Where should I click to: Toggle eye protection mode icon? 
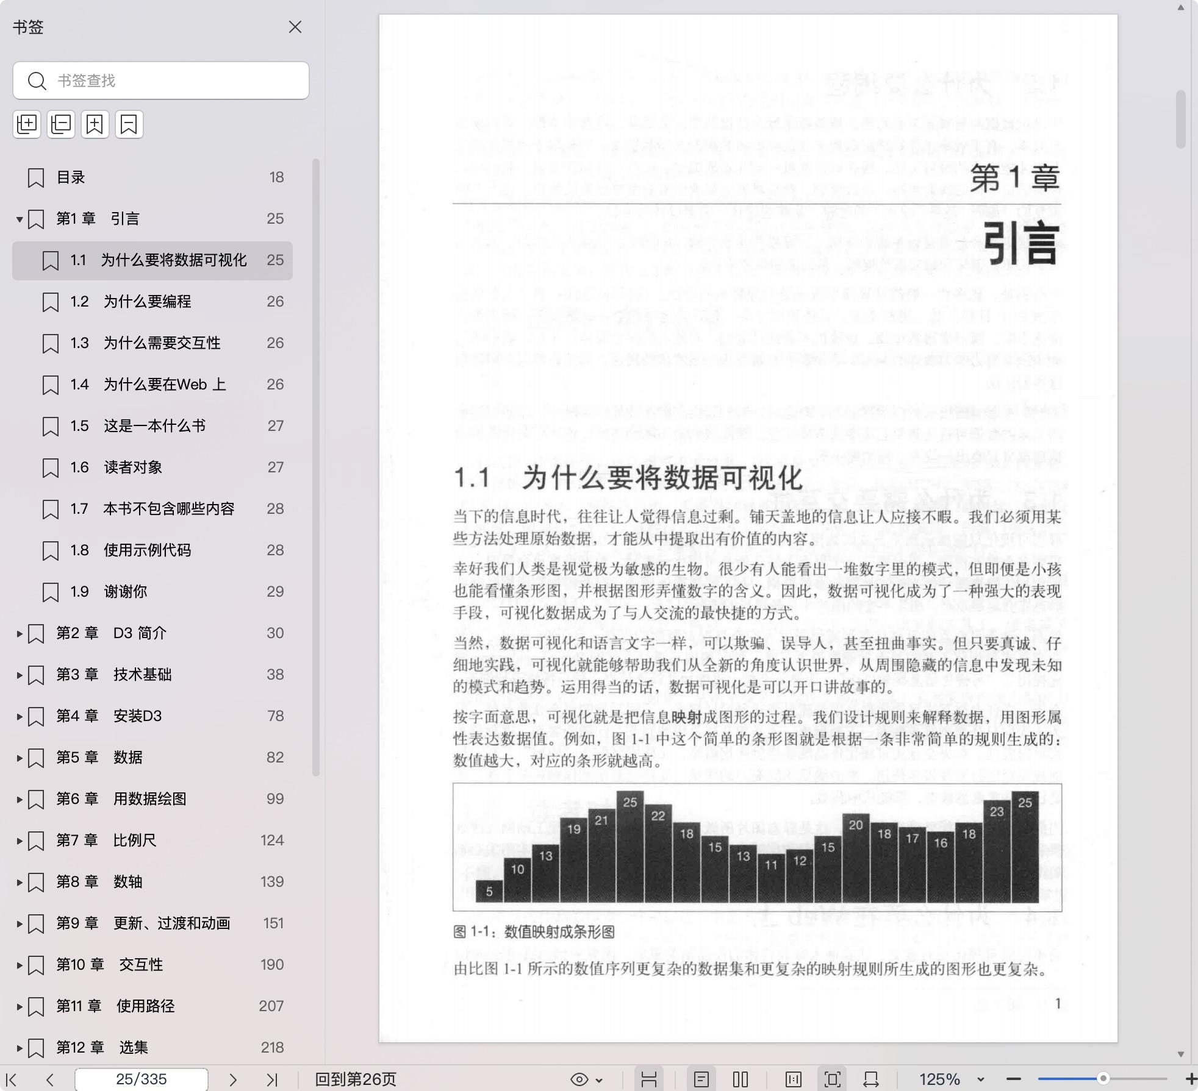[579, 1079]
